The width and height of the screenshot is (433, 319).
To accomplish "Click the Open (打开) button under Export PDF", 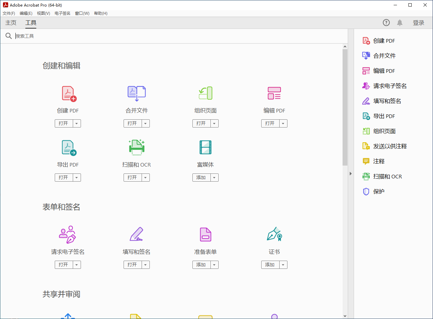I will [64, 178].
